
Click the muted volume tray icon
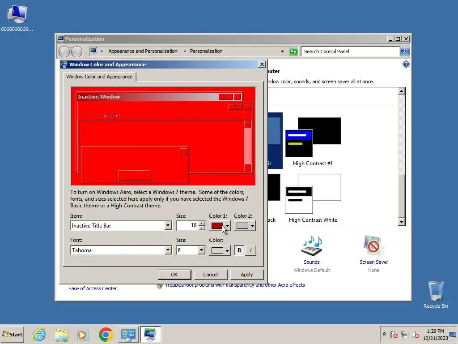tap(415, 334)
